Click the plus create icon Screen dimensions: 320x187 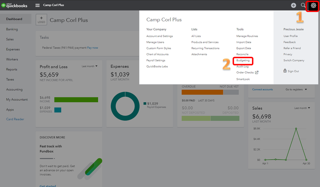point(293,5)
